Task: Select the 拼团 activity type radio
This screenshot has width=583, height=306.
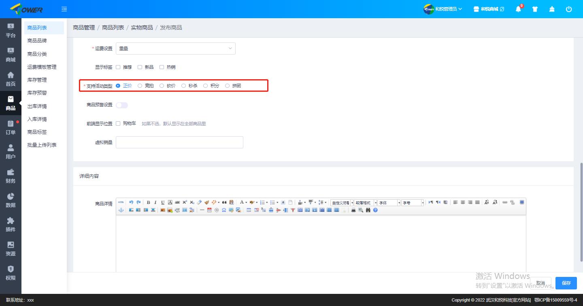Action: click(x=228, y=86)
